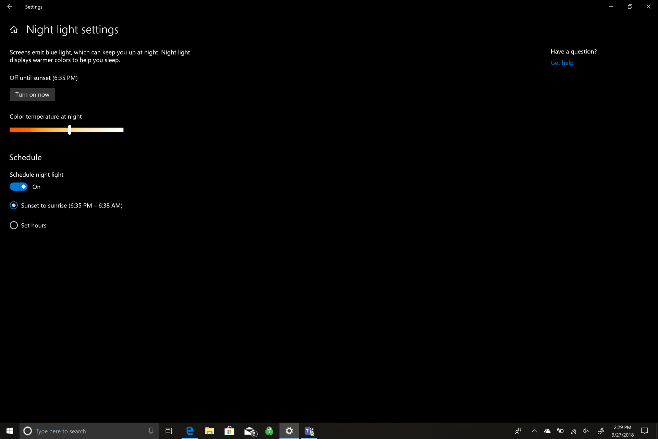
Task: Click the Settings gear on taskbar
Action: coord(289,431)
